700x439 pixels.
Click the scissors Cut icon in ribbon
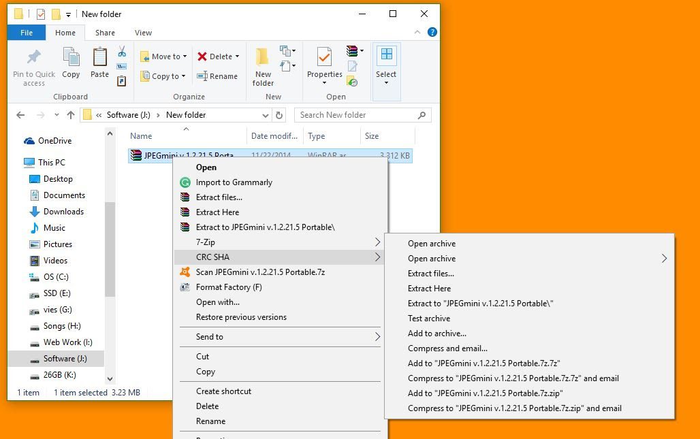(x=122, y=52)
